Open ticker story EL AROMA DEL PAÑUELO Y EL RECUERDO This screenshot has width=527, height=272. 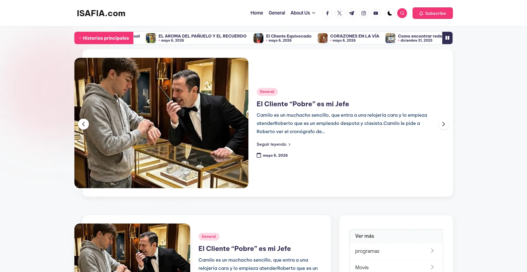202,36
